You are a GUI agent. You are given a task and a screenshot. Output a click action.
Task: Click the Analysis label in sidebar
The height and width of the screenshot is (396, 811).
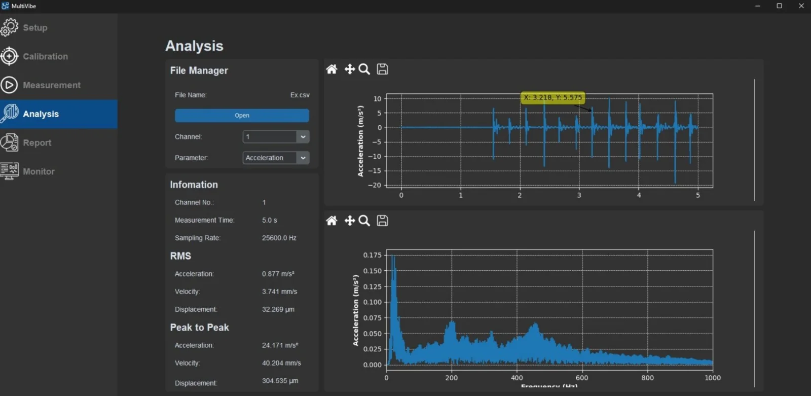[41, 114]
